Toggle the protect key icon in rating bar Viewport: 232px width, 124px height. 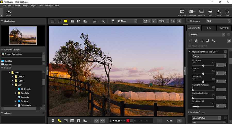tap(131, 121)
